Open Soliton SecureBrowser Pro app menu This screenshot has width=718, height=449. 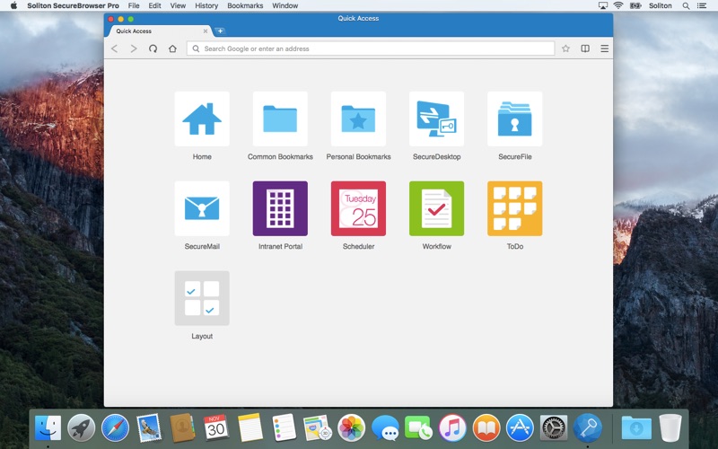[x=74, y=5]
